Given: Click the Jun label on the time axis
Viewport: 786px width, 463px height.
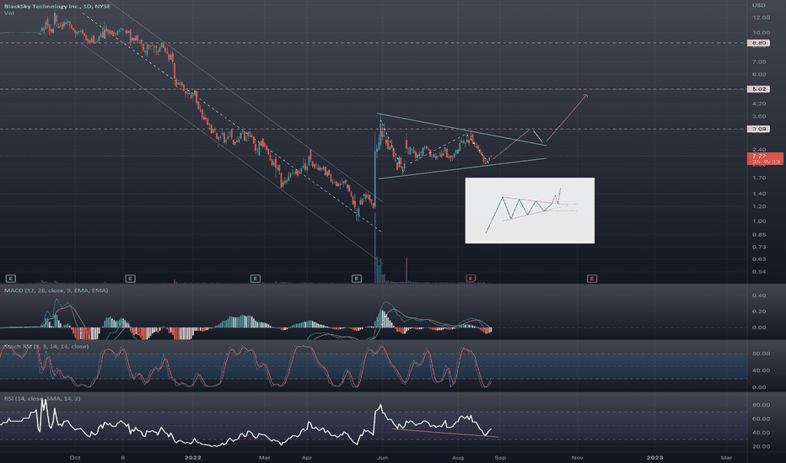Looking at the screenshot, I should pyautogui.click(x=382, y=457).
